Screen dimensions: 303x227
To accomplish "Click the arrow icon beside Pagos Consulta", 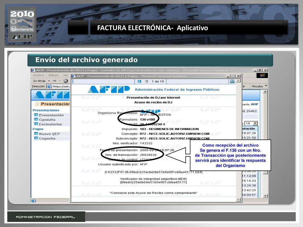I will pyautogui.click(x=36, y=138).
